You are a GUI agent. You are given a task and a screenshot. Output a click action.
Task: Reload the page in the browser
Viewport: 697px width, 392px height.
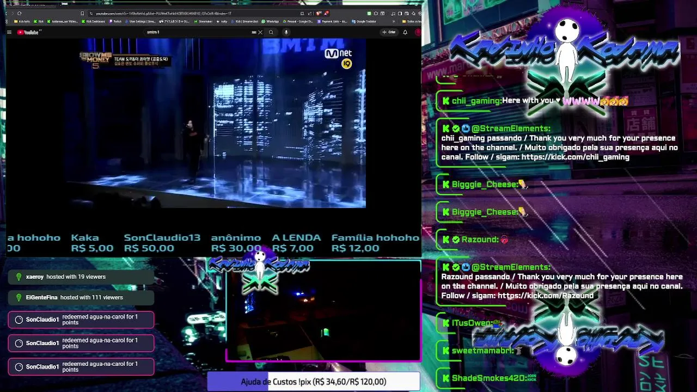click(x=19, y=14)
